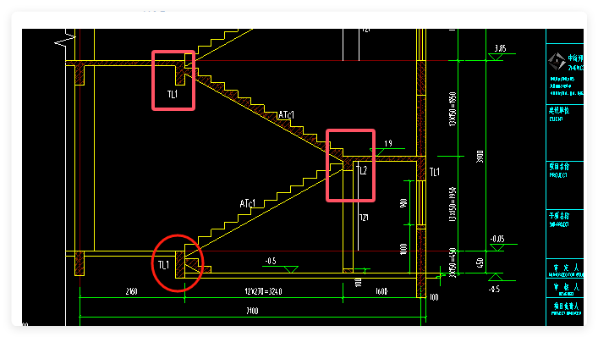Select the upper ATc1 stair label
This screenshot has height=337, width=598.
(x=286, y=115)
